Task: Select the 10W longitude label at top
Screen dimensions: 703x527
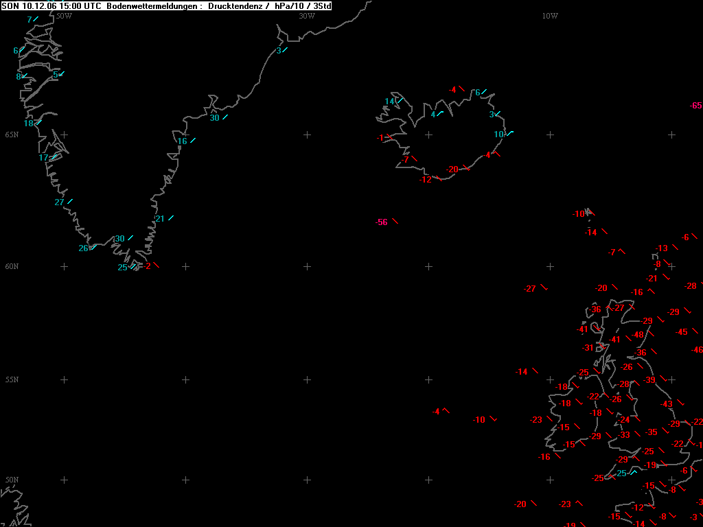Action: (x=550, y=16)
